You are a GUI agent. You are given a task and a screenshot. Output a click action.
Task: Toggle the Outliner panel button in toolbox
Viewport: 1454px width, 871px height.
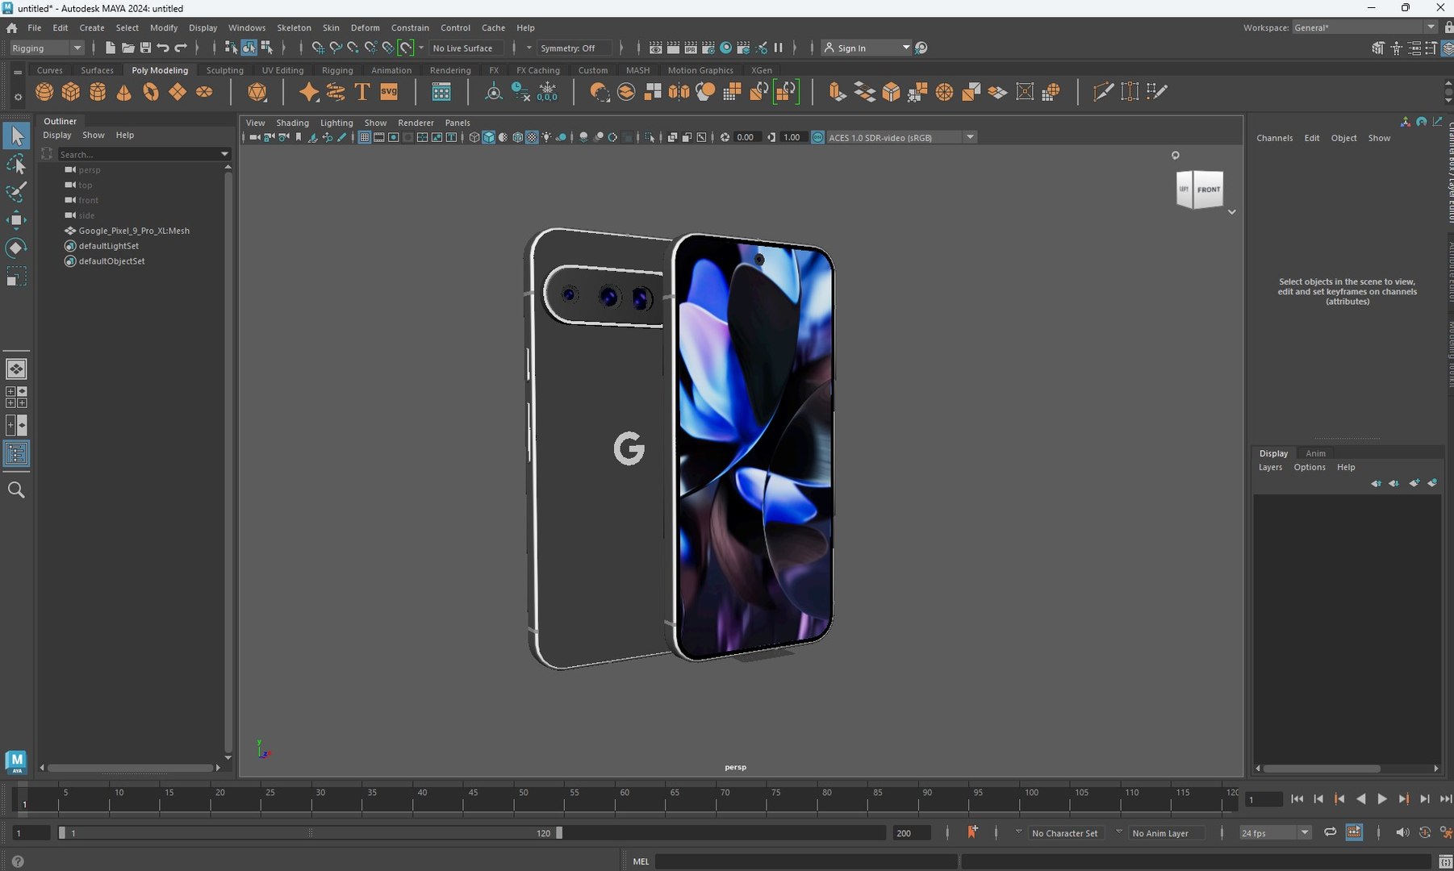(16, 454)
